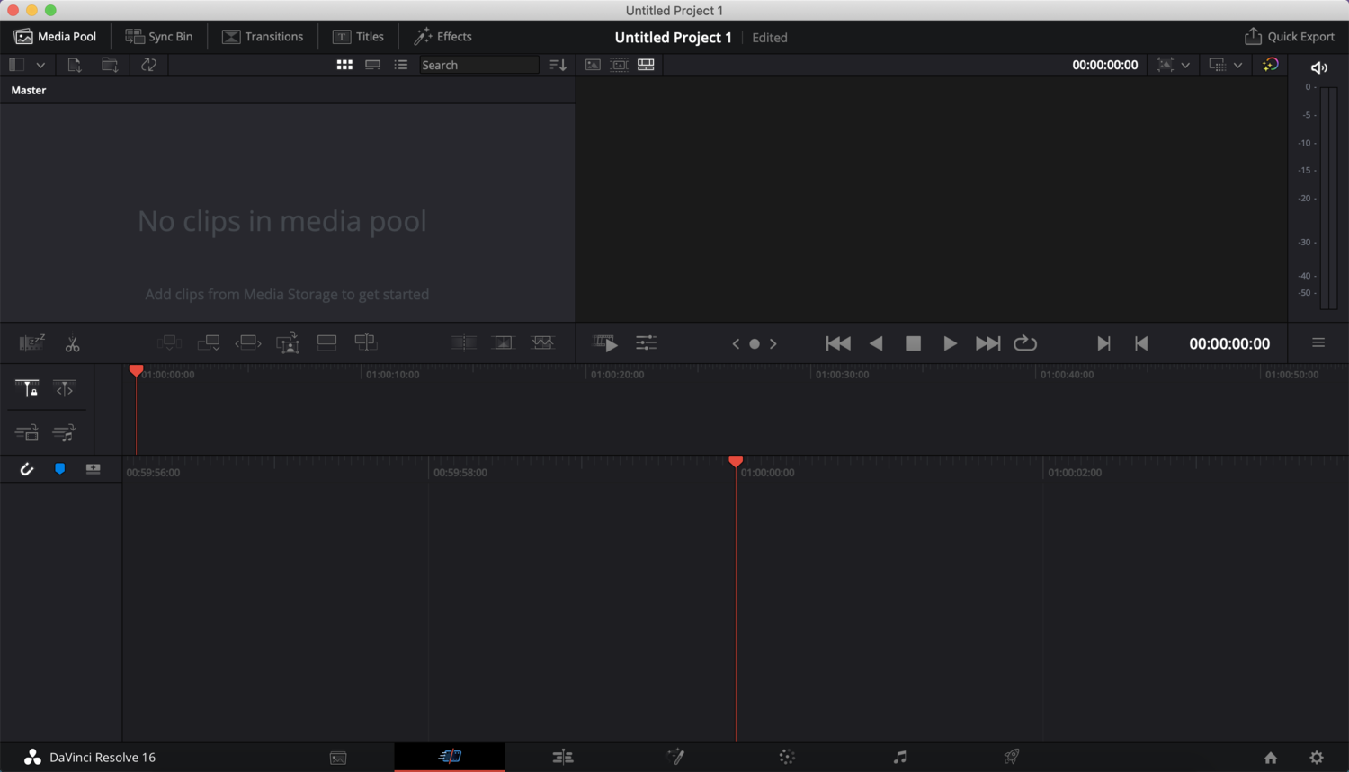Image resolution: width=1349 pixels, height=772 pixels.
Task: Select the Free Playhead timeline mode
Action: pos(65,388)
